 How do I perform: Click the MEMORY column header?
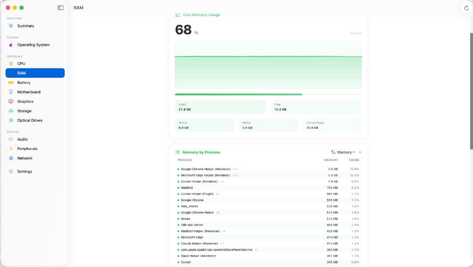pos(331,160)
